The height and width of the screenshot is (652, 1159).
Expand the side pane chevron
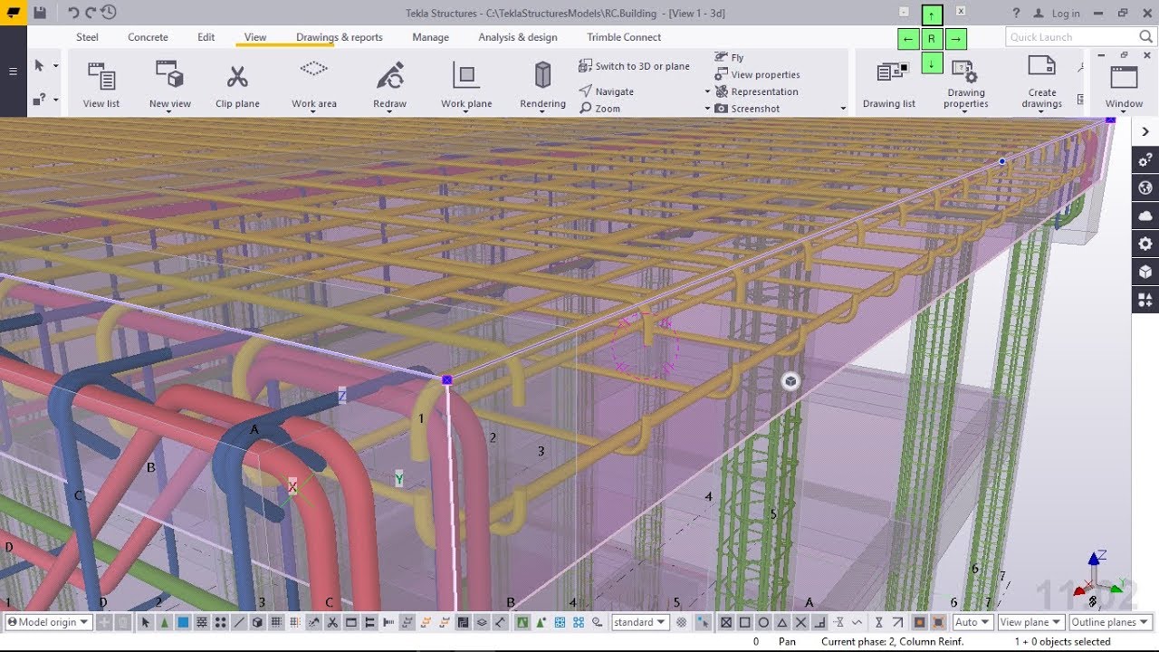(x=1145, y=132)
